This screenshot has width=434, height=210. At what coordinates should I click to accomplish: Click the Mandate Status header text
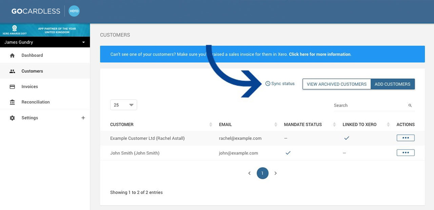(x=303, y=125)
